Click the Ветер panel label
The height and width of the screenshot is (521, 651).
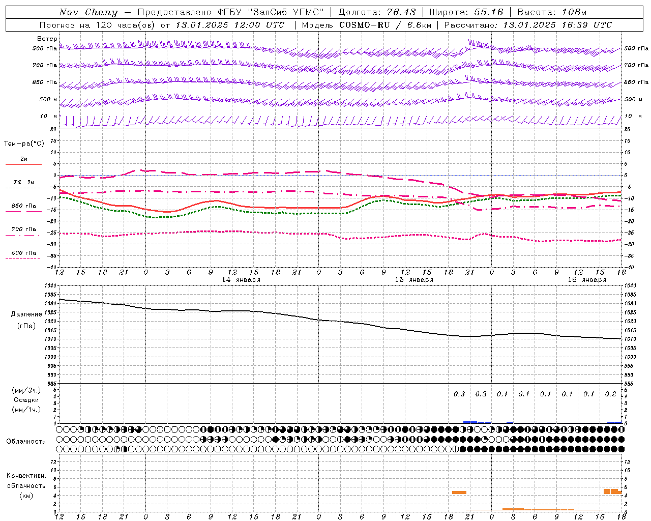coord(47,39)
